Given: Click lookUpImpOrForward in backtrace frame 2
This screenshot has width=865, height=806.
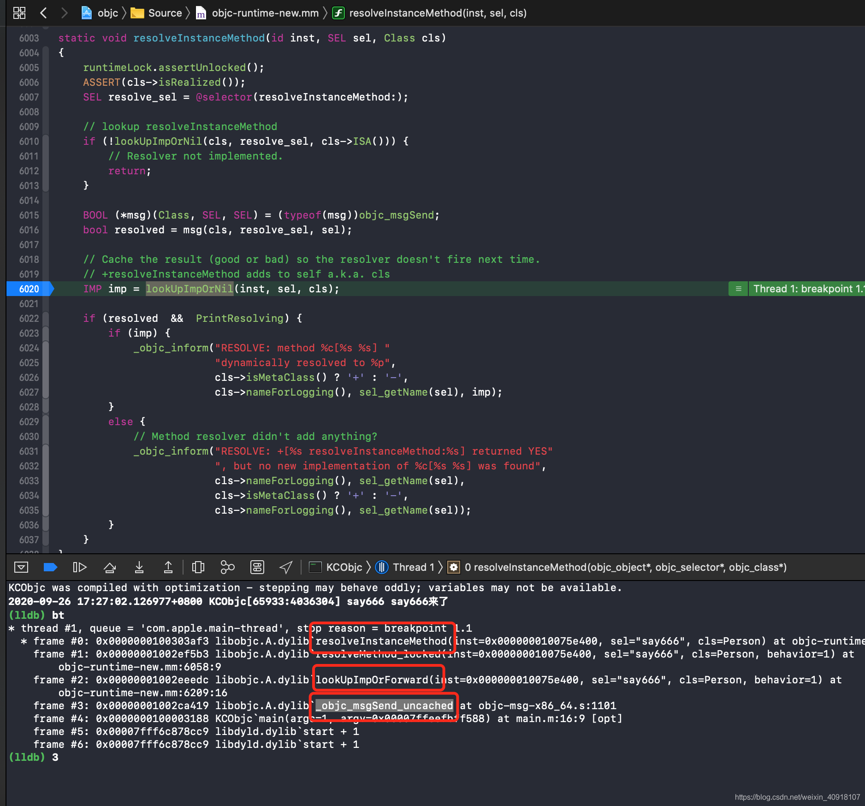Looking at the screenshot, I should [x=372, y=680].
